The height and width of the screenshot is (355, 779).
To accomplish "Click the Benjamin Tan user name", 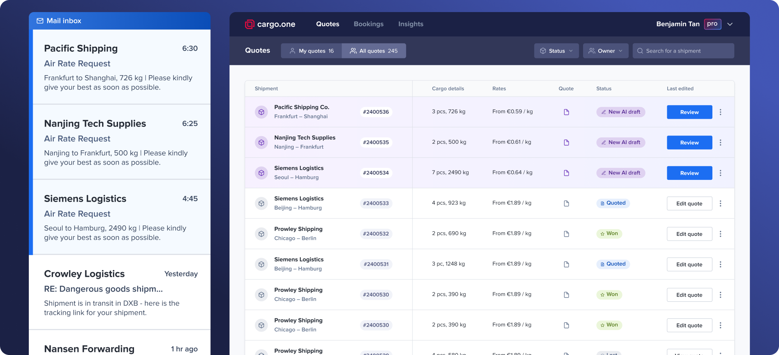I will pos(678,24).
